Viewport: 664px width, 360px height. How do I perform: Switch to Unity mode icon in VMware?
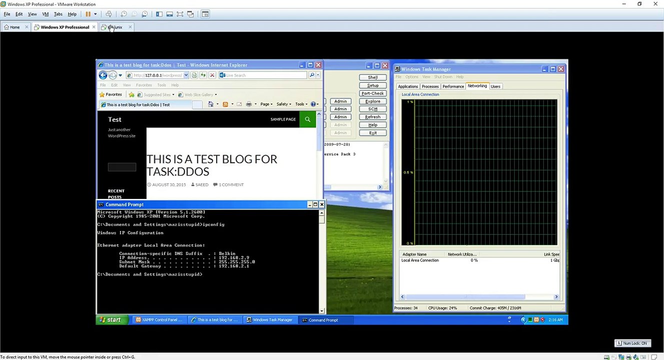tap(191, 14)
